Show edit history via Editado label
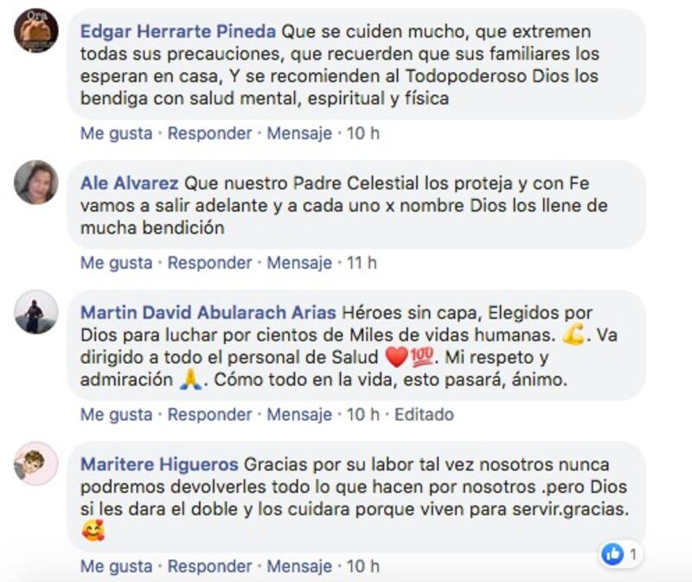This screenshot has height=582, width=692. 424,415
